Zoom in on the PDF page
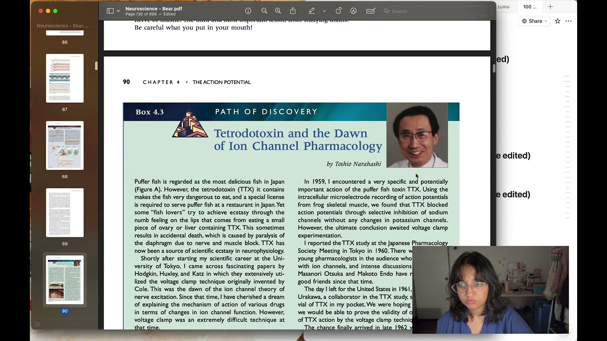Screen dimensions: 607x341 tap(278, 11)
